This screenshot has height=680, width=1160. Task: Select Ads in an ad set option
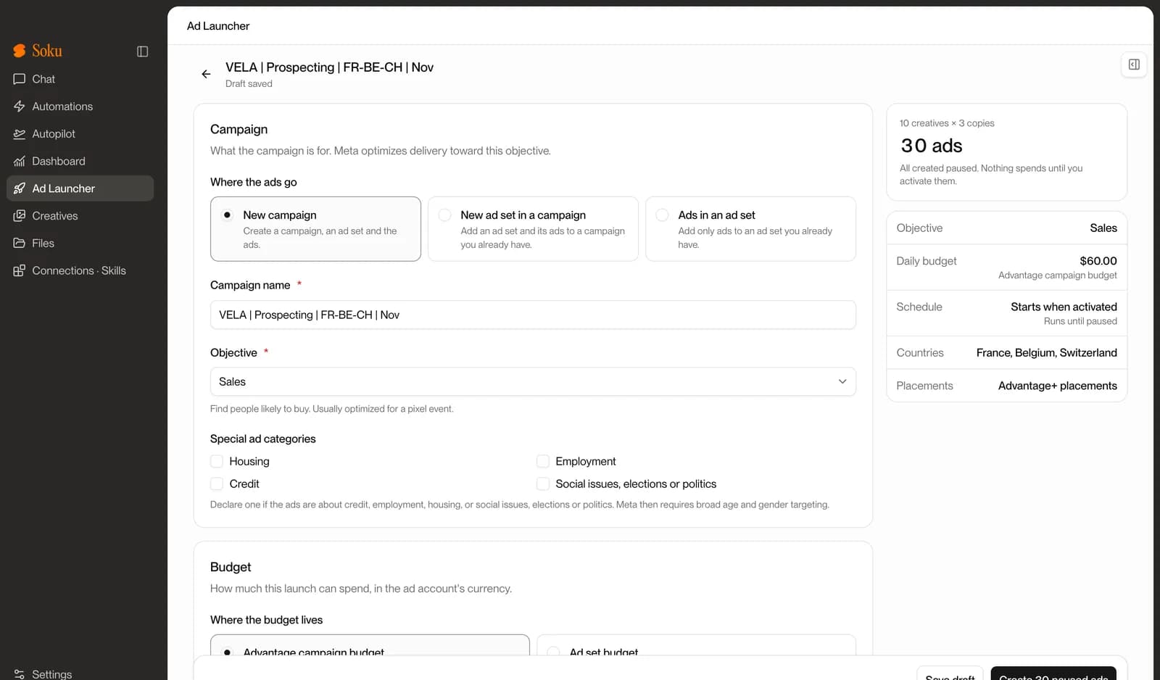[750, 229]
